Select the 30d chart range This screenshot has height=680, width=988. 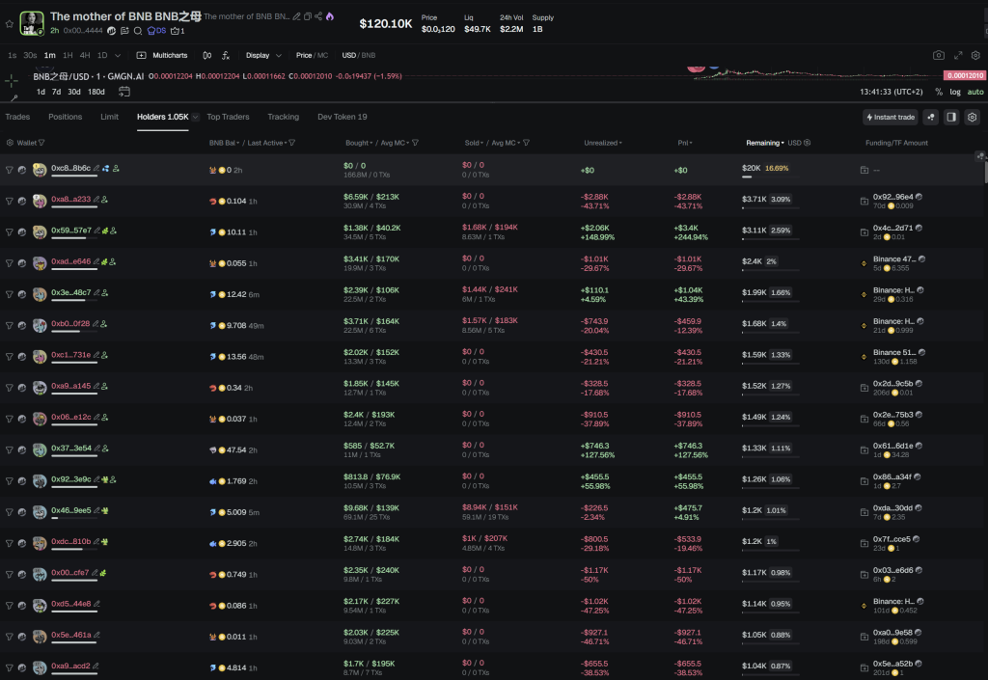pos(75,92)
